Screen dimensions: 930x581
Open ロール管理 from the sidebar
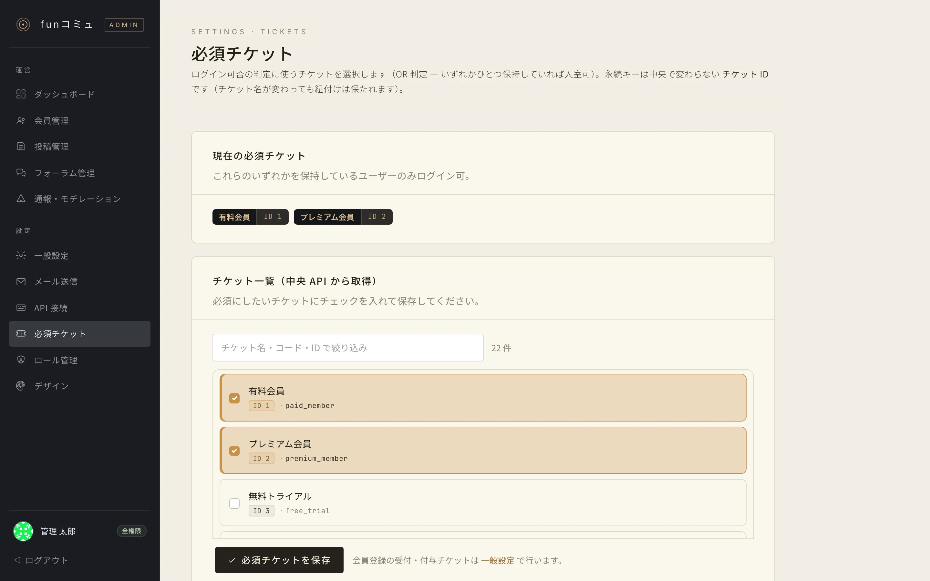click(x=79, y=360)
